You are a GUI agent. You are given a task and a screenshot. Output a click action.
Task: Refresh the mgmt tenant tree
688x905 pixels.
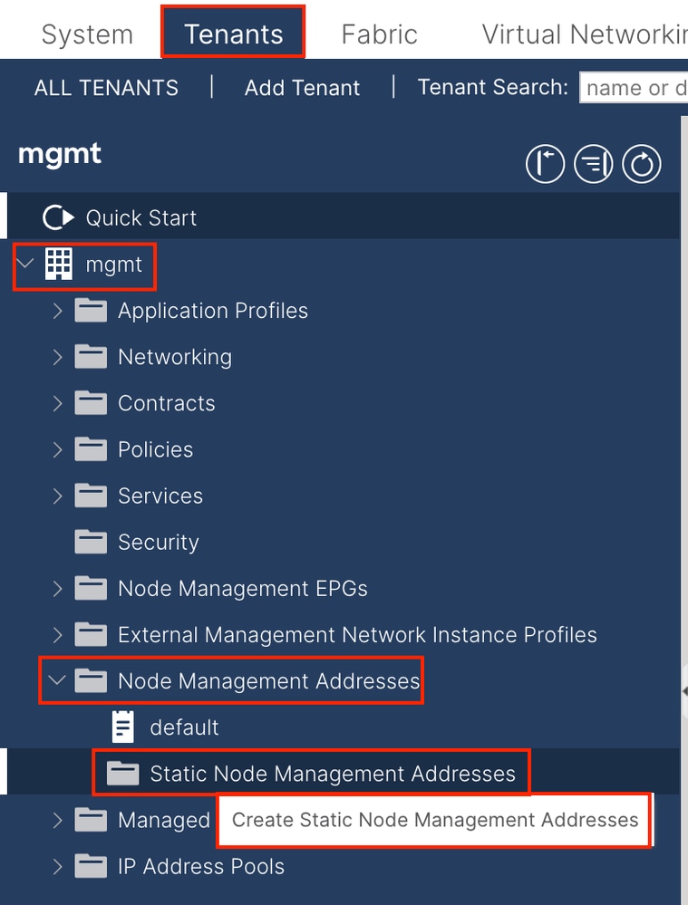coord(642,165)
